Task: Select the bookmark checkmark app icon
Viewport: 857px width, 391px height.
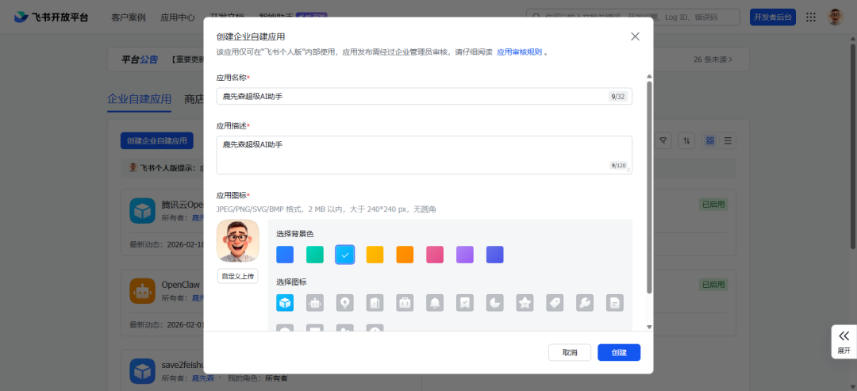Action: point(464,302)
